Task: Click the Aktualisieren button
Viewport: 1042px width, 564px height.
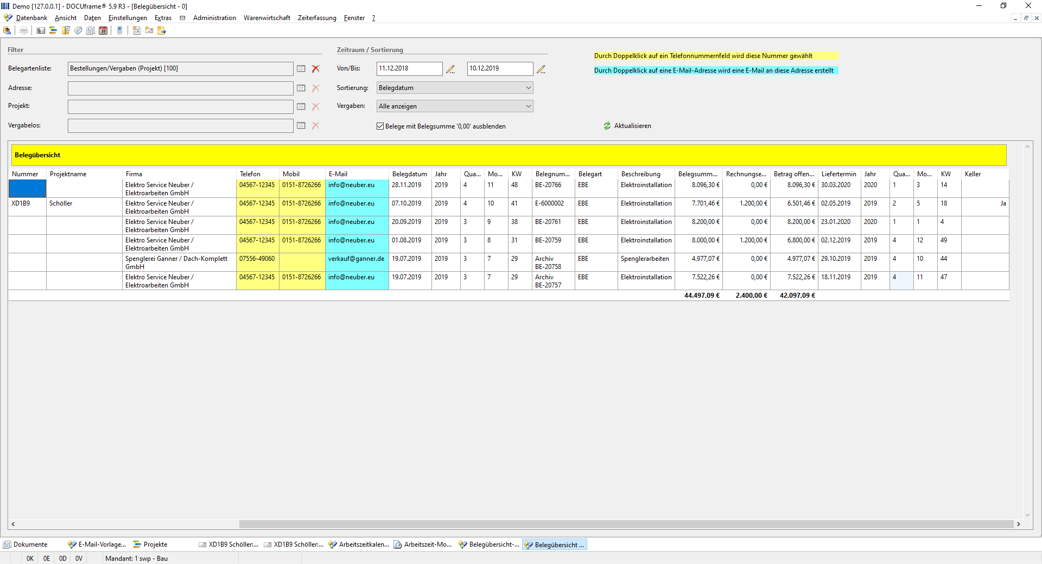Action: [x=627, y=126]
